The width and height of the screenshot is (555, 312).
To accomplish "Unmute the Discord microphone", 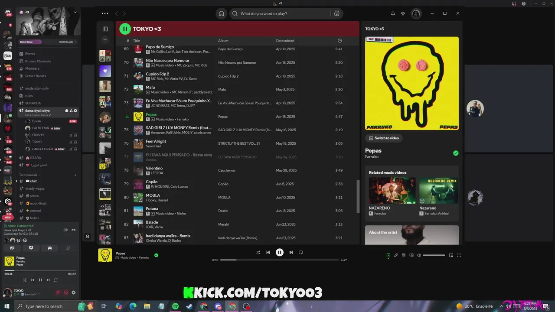I will click(x=58, y=293).
